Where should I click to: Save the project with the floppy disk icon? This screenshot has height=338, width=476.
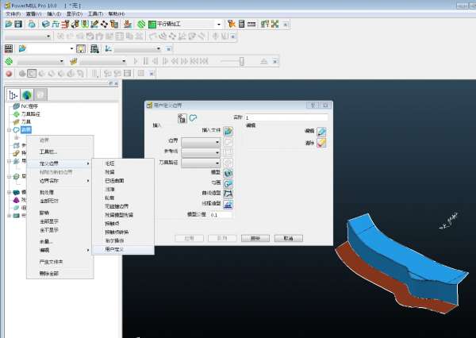coord(18,24)
